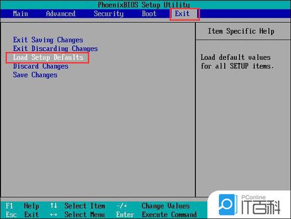Click the PhoenixBIOS Setup Utility title
Screen dimensions: 291x219
click(144, 5)
